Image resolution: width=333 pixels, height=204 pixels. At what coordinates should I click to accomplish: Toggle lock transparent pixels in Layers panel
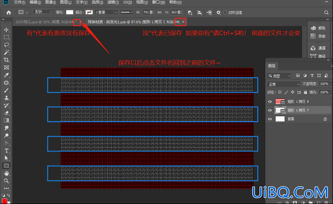[x=280, y=92]
